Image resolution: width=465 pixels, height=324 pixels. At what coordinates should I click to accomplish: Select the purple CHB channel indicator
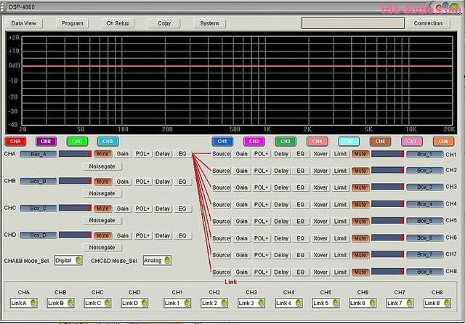(46, 141)
